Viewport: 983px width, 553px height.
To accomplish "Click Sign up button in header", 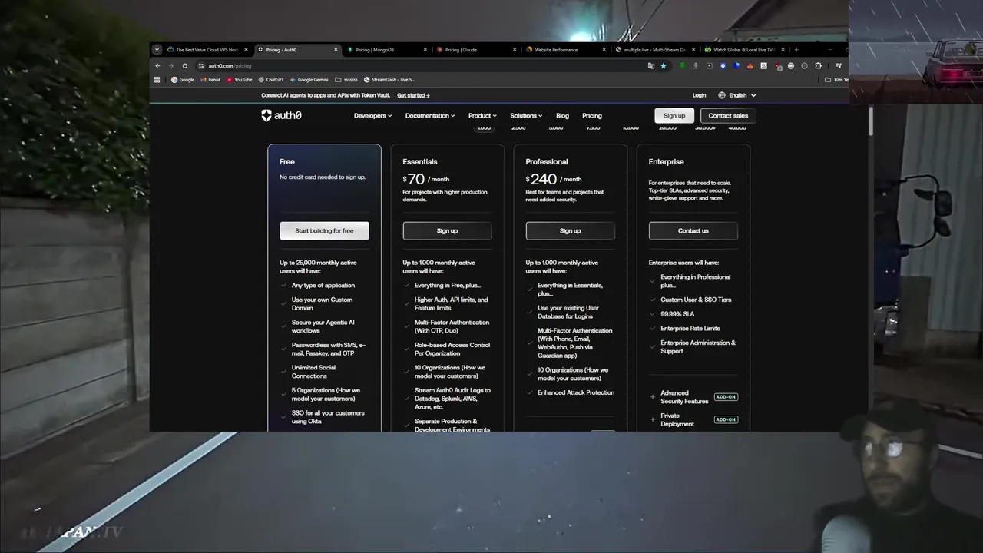I will (674, 116).
